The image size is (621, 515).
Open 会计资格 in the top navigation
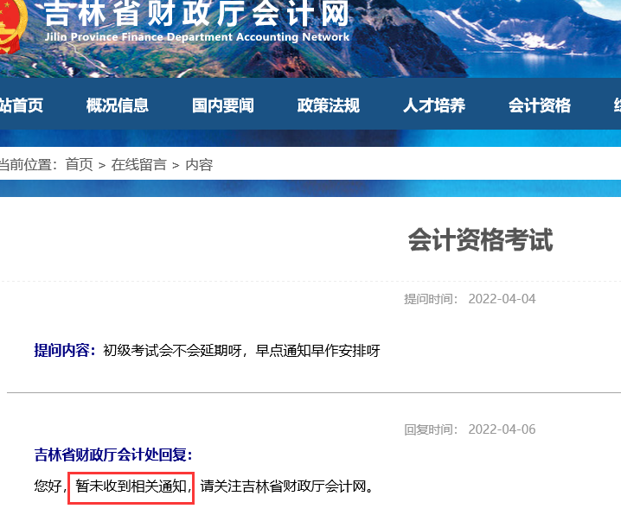pos(540,105)
